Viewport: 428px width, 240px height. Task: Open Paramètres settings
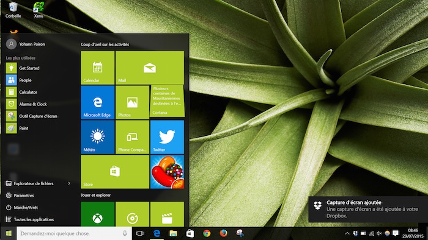[20, 196]
